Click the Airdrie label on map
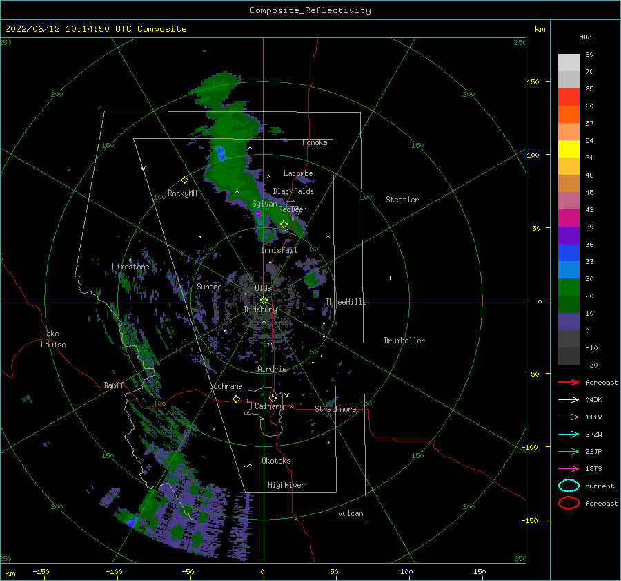The width and height of the screenshot is (621, 581). click(272, 369)
